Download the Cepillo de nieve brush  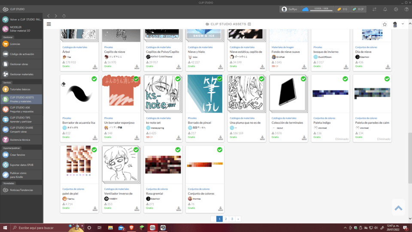[136, 67]
